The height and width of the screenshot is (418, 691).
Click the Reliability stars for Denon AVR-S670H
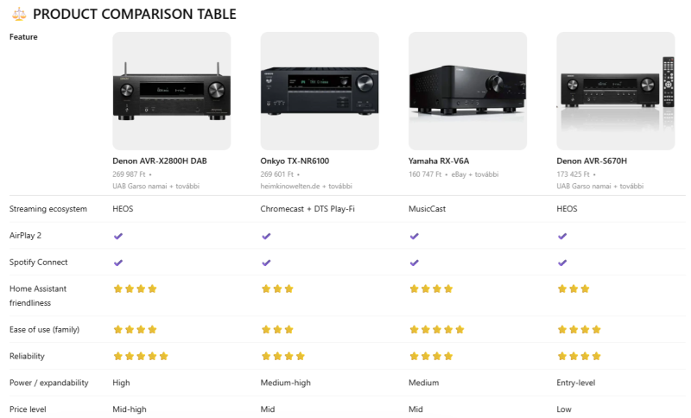(x=579, y=356)
